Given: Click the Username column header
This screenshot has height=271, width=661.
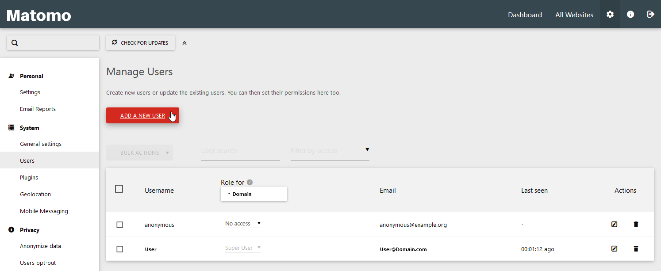Looking at the screenshot, I should [x=159, y=191].
